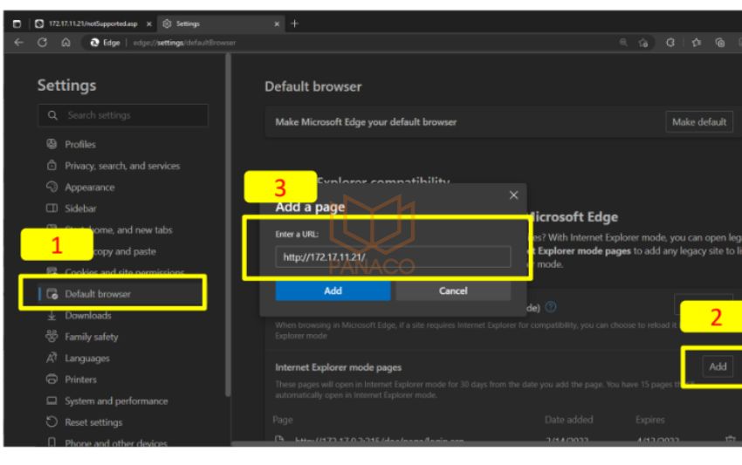Viewport: 742px width, 465px height.
Task: Open System and performance settings
Action: point(116,400)
